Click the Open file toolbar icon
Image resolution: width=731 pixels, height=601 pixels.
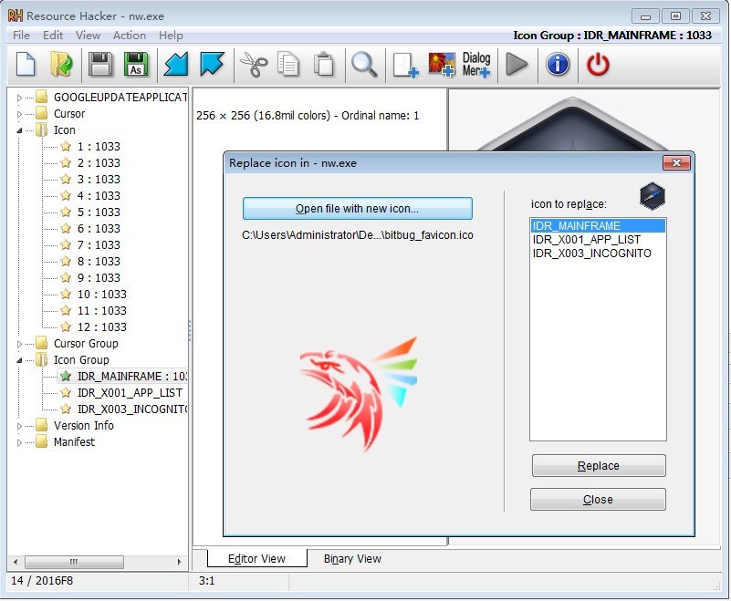click(62, 65)
